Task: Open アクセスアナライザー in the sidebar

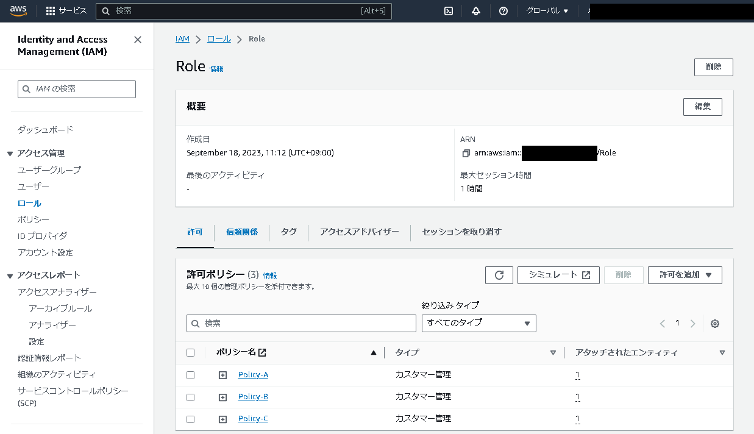Action: click(x=57, y=292)
